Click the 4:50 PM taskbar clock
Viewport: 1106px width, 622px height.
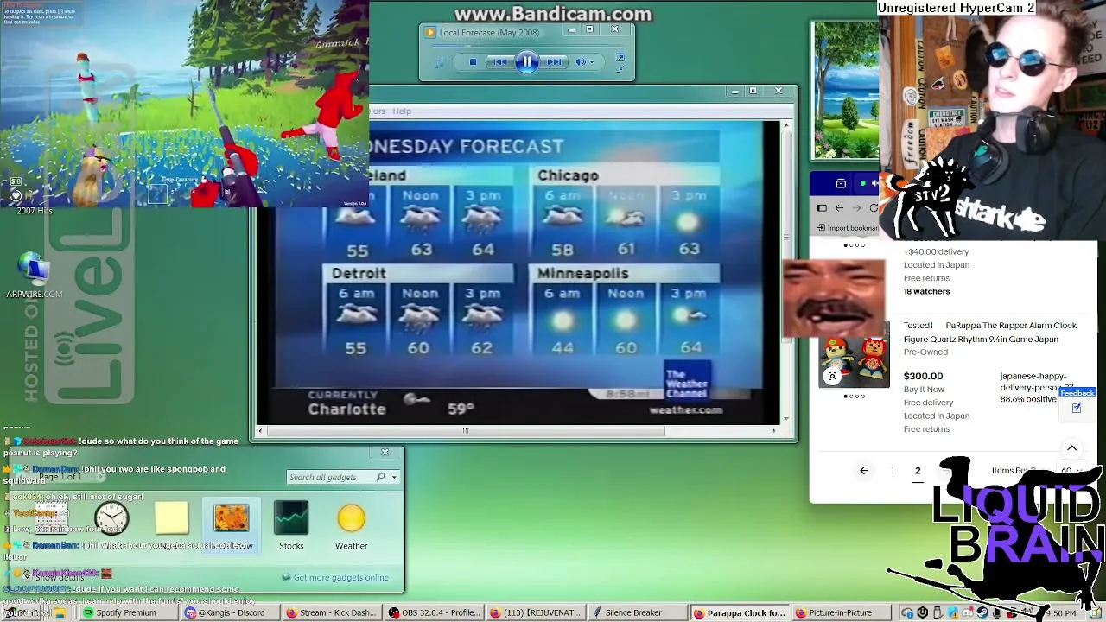(x=1060, y=613)
